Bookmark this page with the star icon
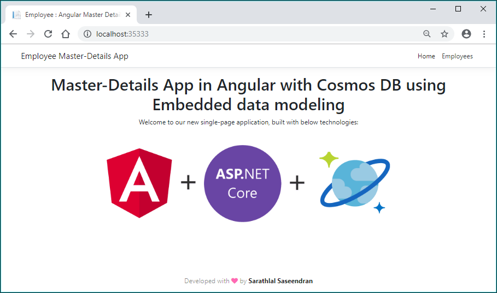The height and width of the screenshot is (293, 497). [x=445, y=34]
